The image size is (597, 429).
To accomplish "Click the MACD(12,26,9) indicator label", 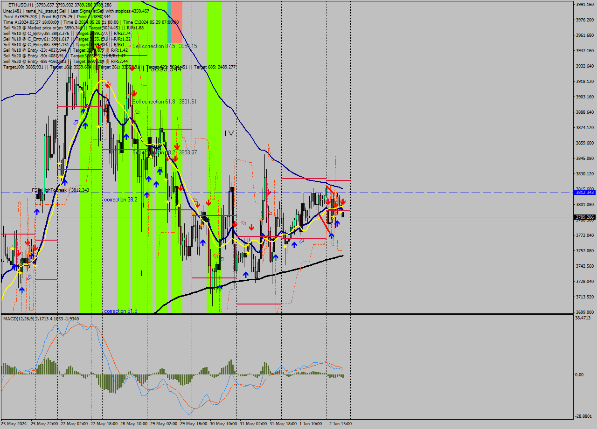I will [41, 318].
